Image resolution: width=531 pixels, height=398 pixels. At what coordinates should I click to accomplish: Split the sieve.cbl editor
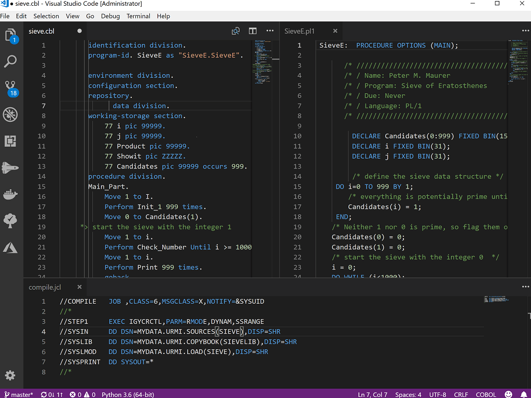click(253, 31)
